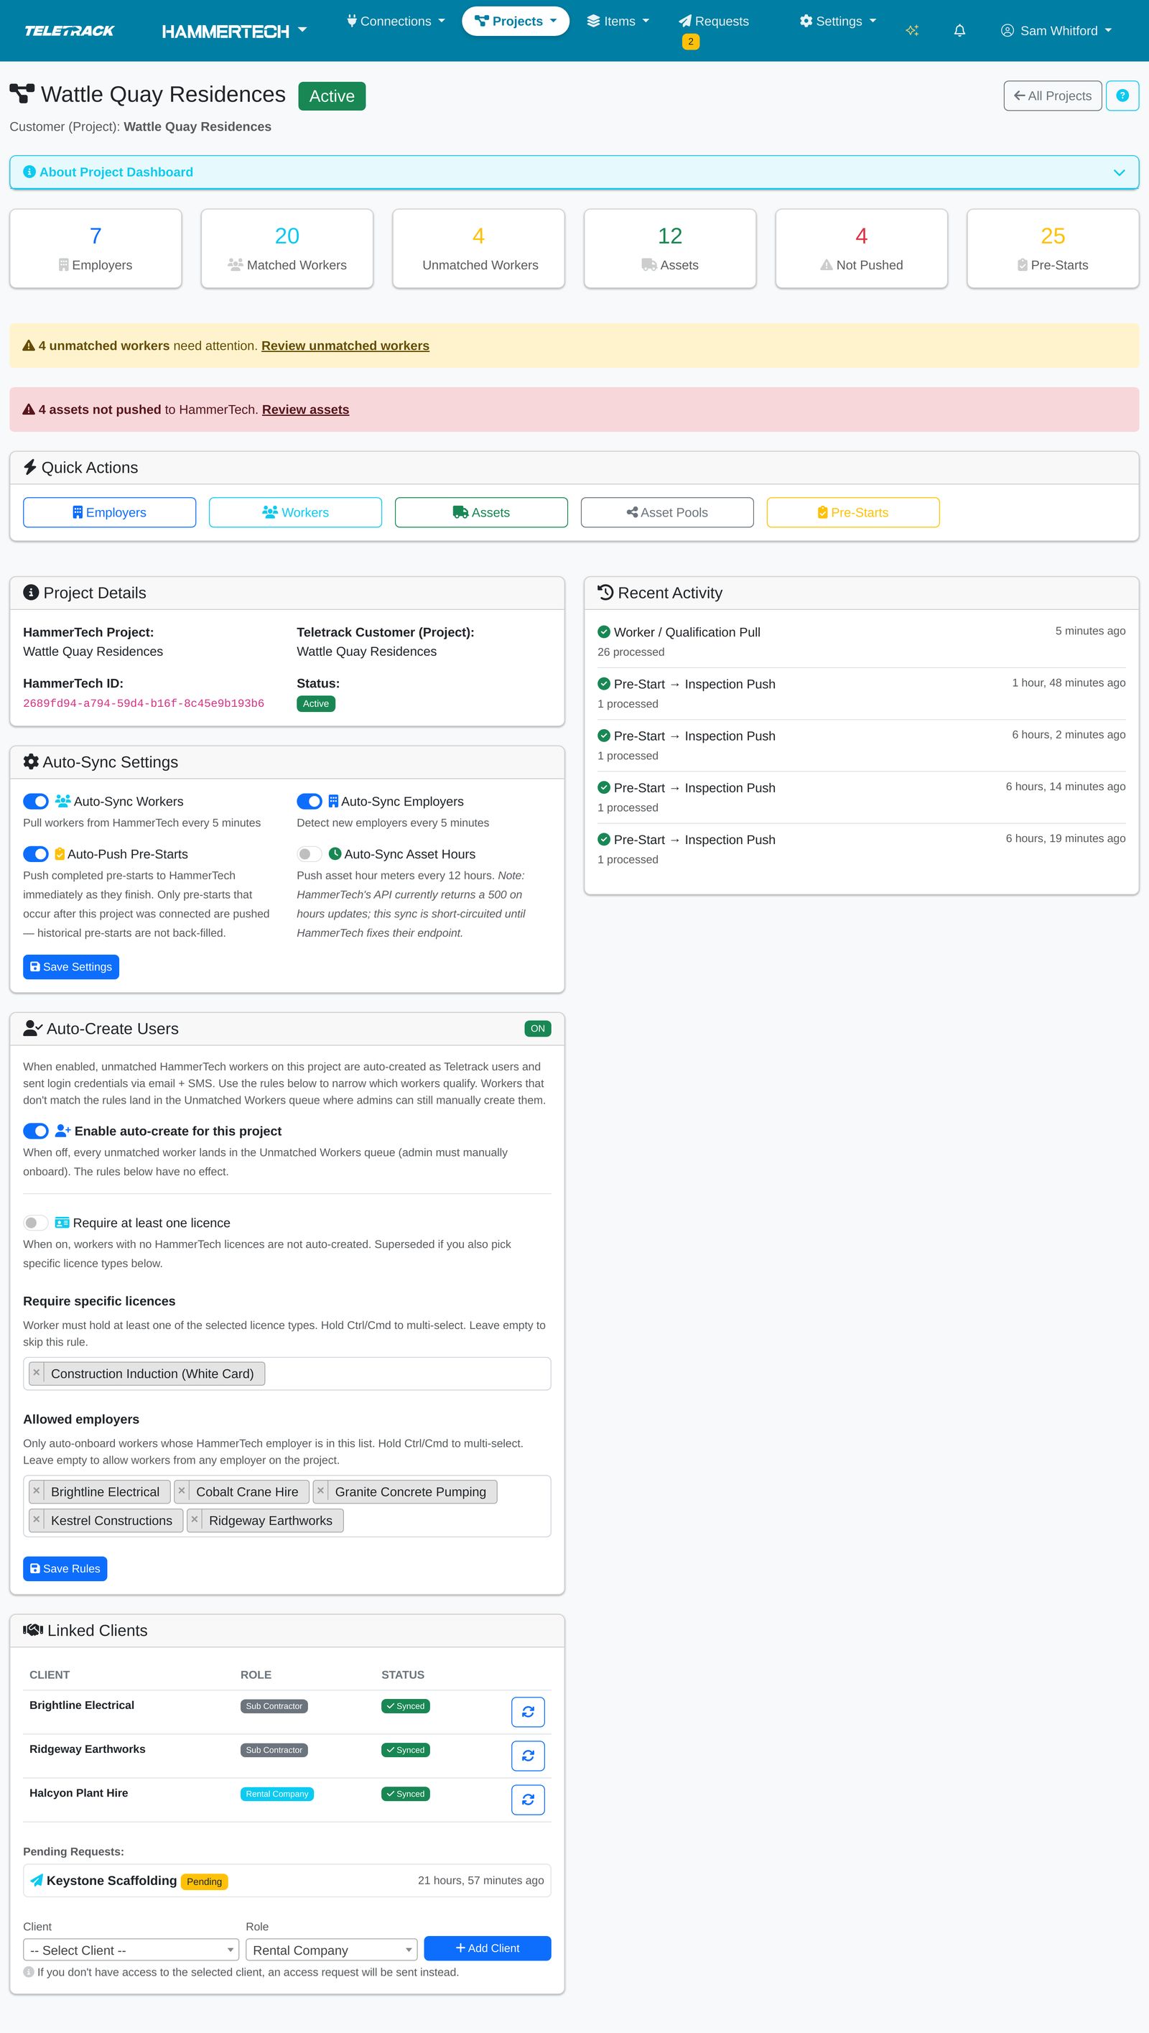
Task: Toggle Auto-Sync Employers switch
Action: 310,801
